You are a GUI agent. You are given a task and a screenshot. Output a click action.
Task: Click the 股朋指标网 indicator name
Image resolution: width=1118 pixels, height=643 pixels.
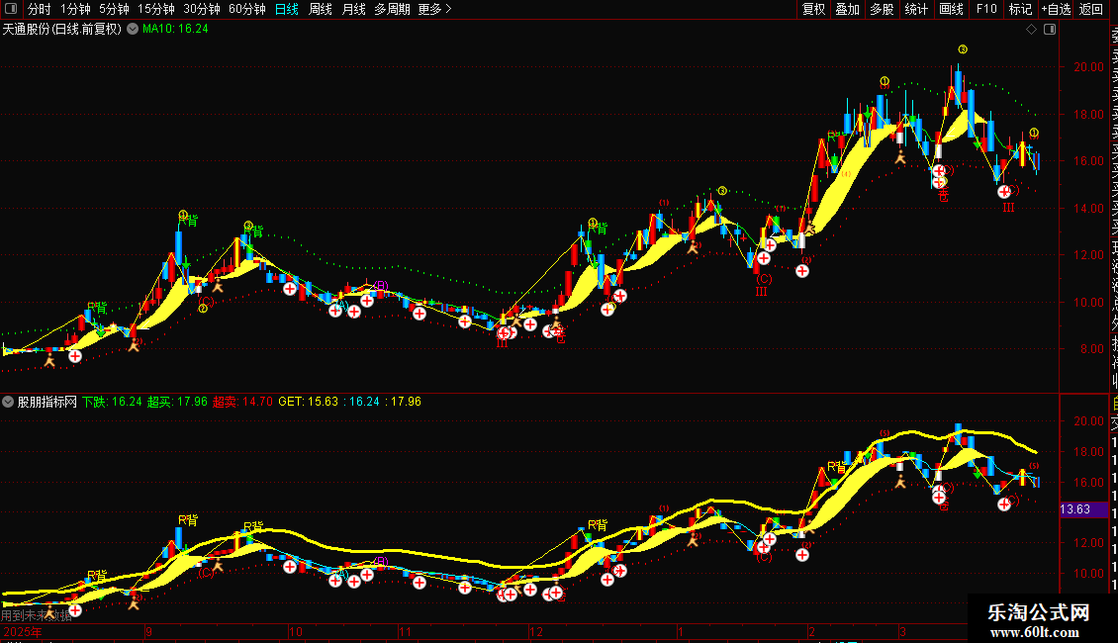[47, 402]
